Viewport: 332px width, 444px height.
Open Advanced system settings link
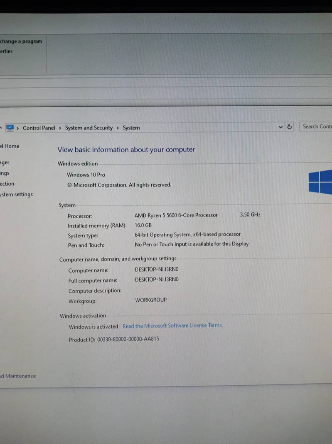tap(16, 195)
